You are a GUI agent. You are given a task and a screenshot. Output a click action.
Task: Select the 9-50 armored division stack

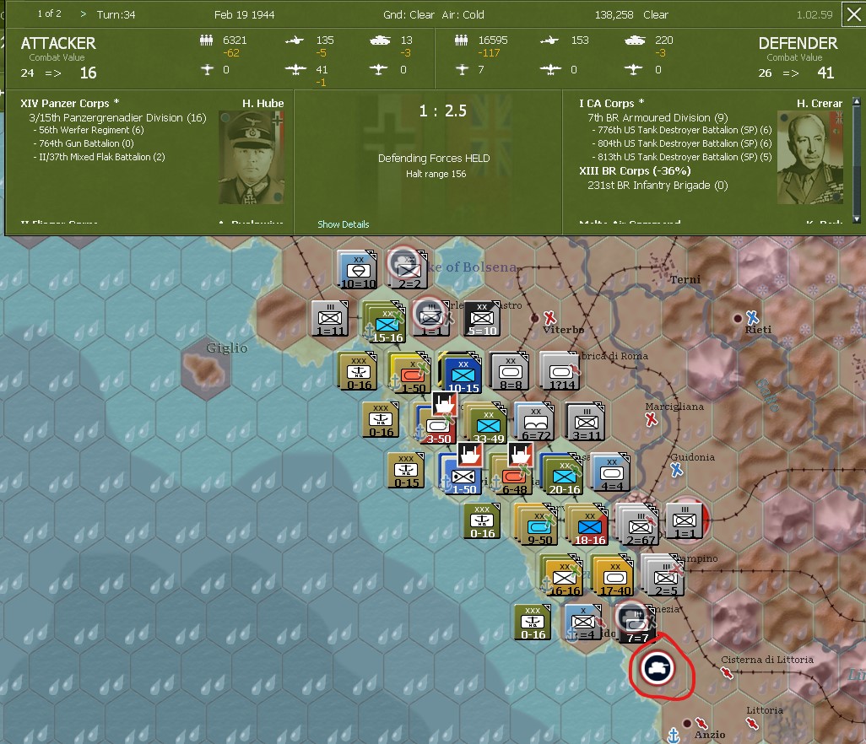[x=538, y=525]
